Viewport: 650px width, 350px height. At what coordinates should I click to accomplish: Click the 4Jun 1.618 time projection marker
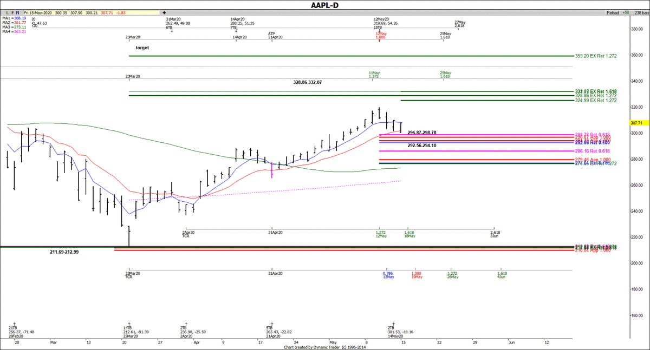click(x=500, y=275)
